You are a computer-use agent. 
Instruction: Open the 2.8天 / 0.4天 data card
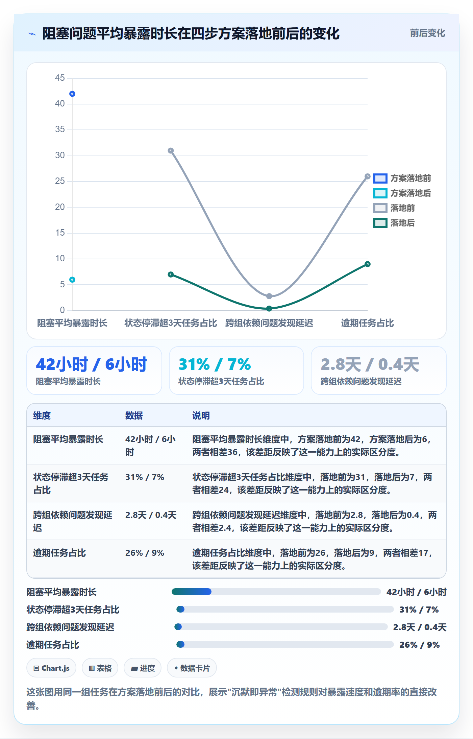tap(379, 371)
